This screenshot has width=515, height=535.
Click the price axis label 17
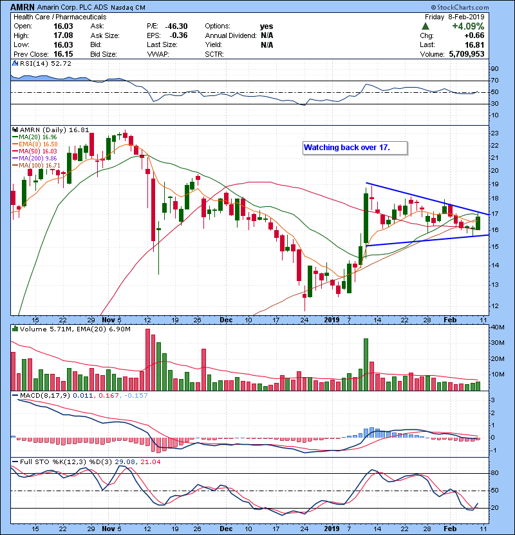(x=494, y=214)
